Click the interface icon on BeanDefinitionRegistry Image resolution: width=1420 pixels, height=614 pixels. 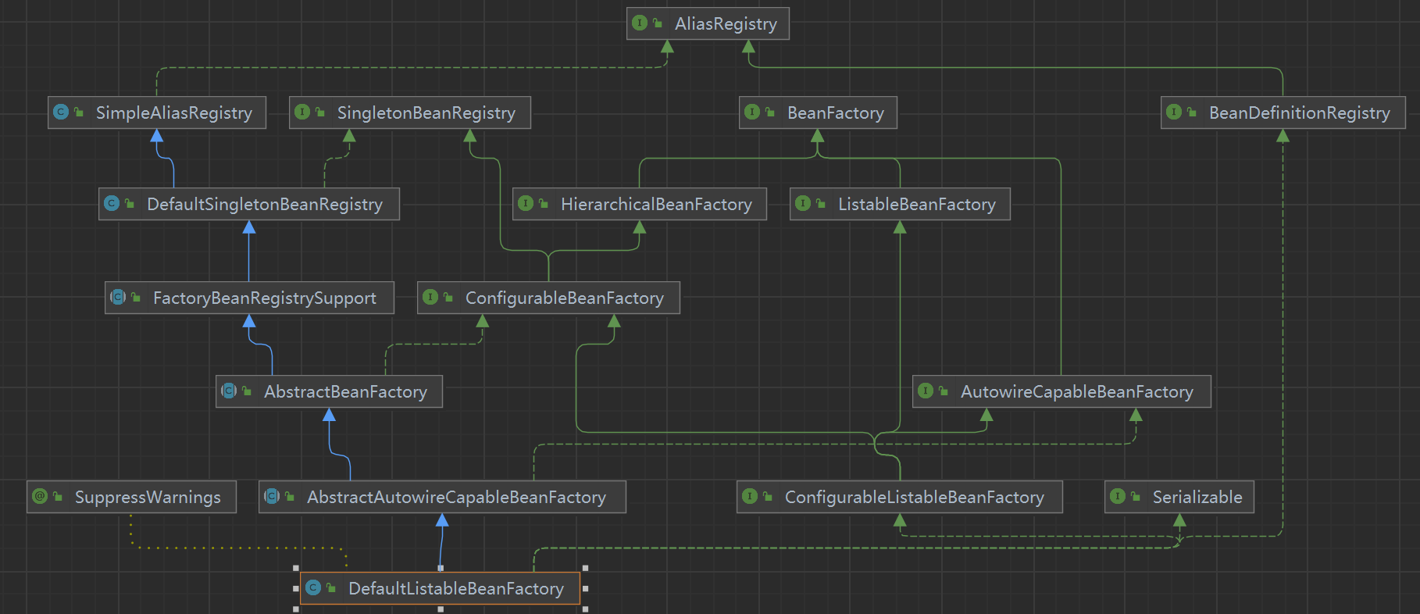pyautogui.click(x=1174, y=112)
